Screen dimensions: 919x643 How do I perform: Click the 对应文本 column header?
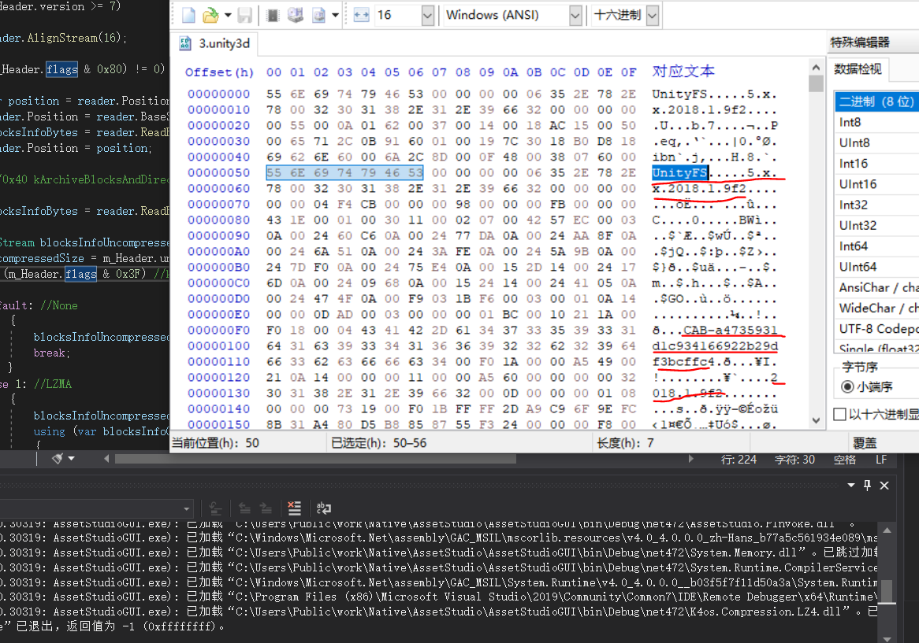point(683,72)
